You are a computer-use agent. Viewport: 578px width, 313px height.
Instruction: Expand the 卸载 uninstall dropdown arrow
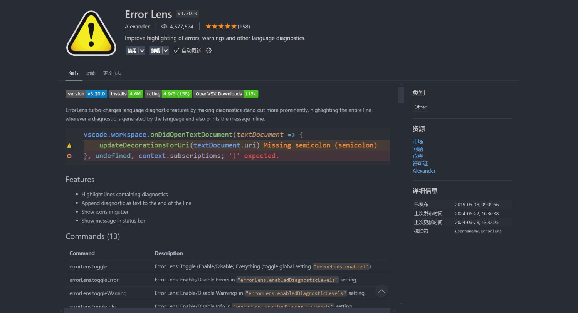[165, 50]
